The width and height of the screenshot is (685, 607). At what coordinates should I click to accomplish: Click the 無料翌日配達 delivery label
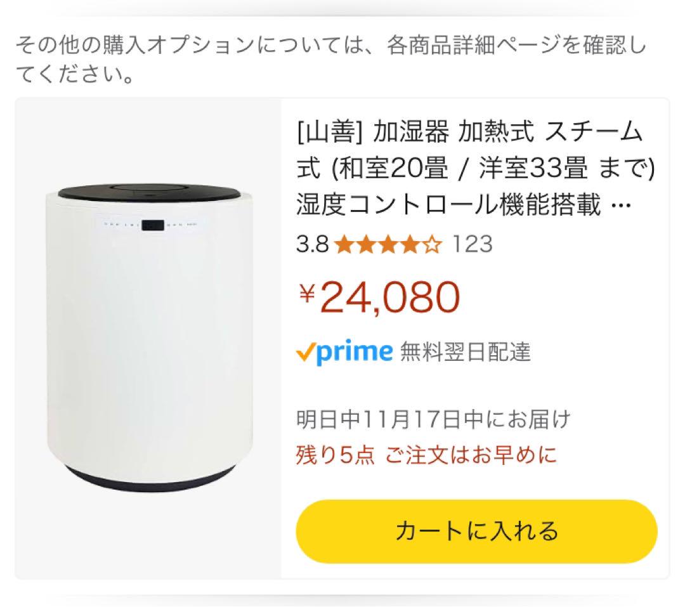point(466,352)
